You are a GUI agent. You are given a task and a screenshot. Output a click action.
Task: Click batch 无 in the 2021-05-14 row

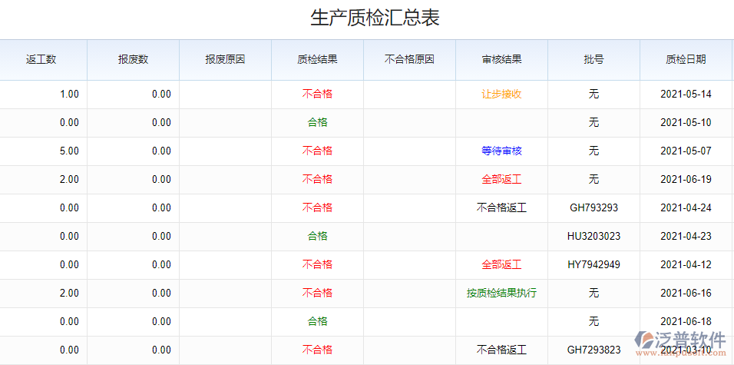593,95
